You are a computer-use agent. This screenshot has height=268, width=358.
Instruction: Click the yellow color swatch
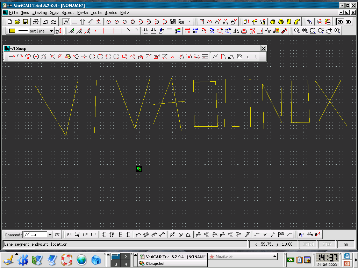click(x=12, y=31)
